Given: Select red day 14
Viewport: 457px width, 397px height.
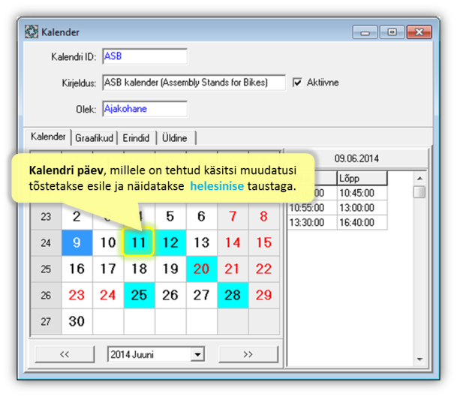Looking at the screenshot, I should 233,243.
